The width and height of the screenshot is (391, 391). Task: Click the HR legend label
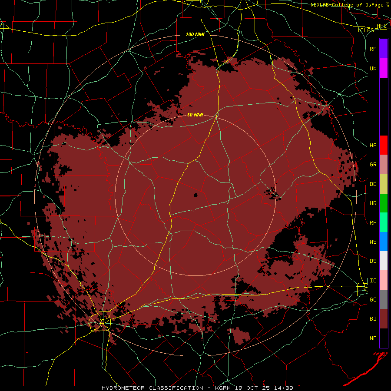(373, 203)
